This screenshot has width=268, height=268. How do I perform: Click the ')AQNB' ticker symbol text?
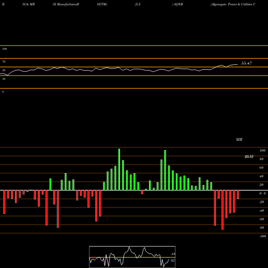coord(177,4)
